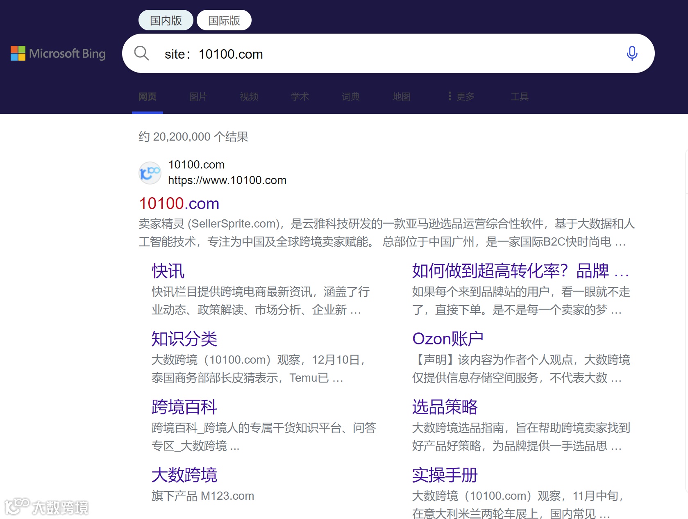Open the 选品策略 sitelink

click(x=445, y=407)
